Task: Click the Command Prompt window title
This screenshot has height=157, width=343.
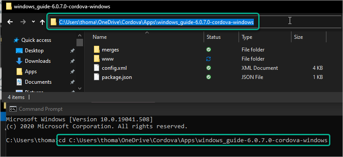Action: click(41, 109)
